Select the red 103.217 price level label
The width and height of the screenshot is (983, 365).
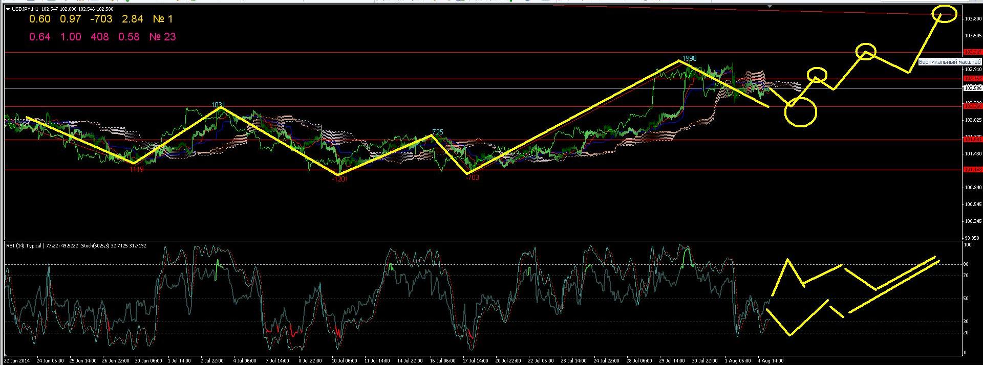(x=972, y=52)
